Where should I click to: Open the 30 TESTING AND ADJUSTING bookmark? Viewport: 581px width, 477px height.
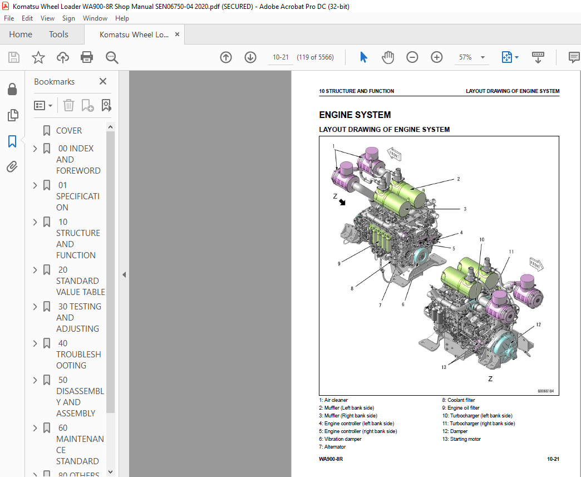coord(78,318)
